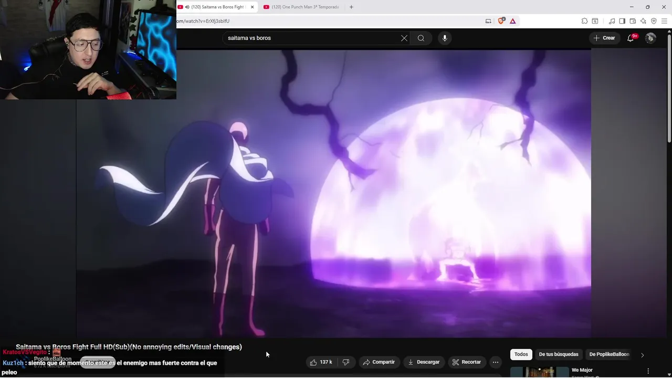Switch to the Saitama vs Boros Fight tab
The height and width of the screenshot is (378, 672).
pyautogui.click(x=216, y=7)
